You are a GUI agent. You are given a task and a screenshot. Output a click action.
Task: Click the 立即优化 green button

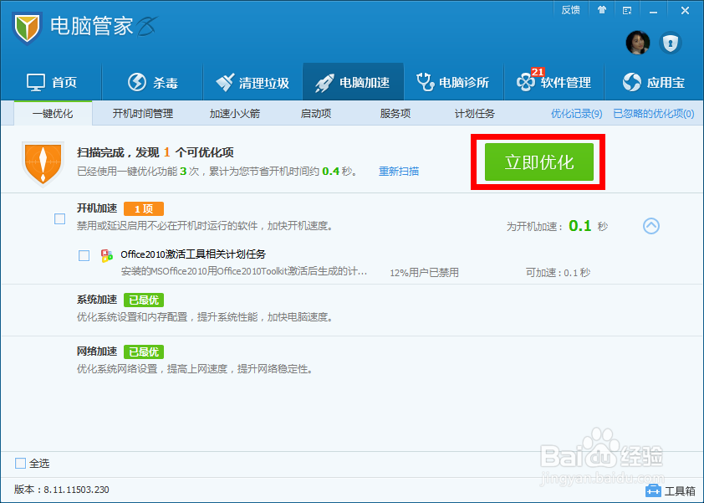click(x=539, y=162)
